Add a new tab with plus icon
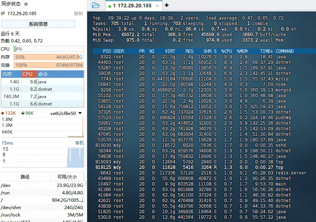This screenshot has height=222, width=316. click(x=167, y=5)
